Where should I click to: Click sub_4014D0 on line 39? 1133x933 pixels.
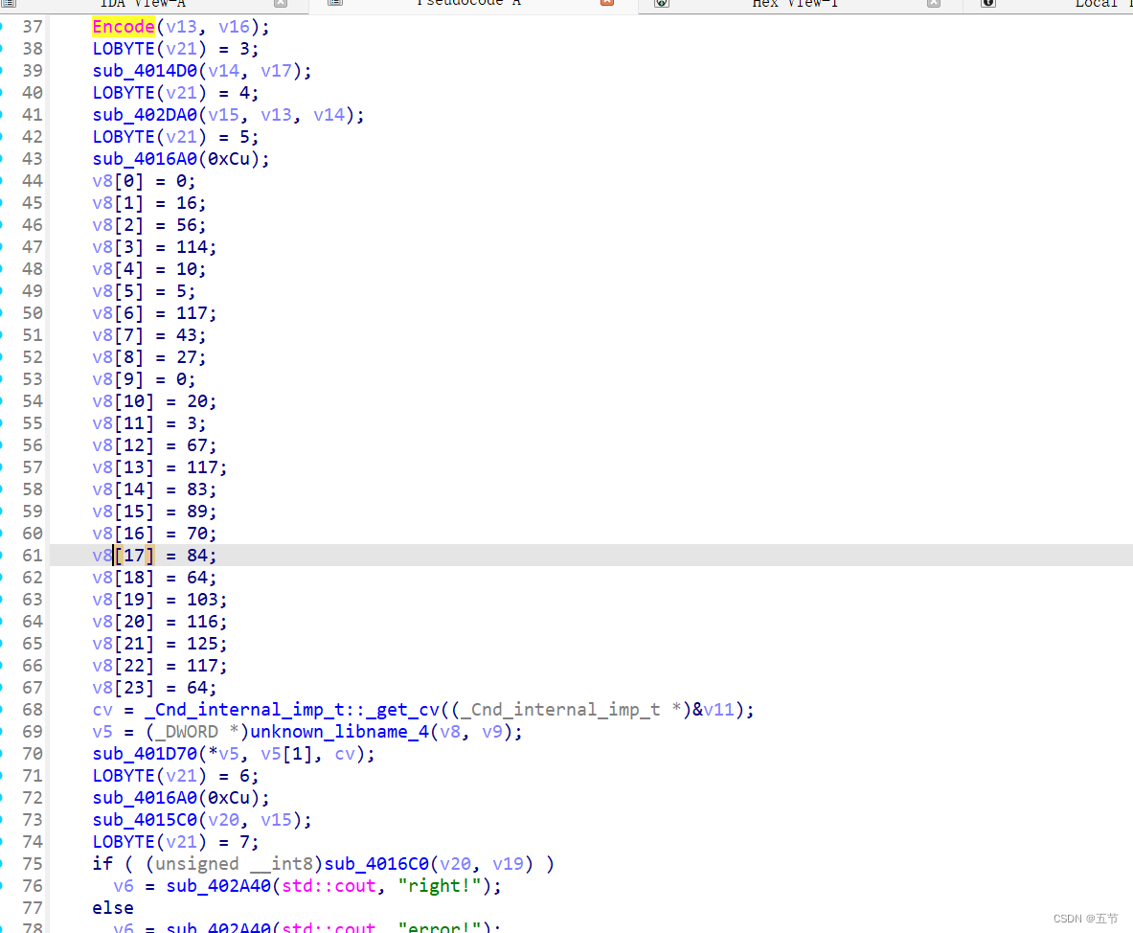pos(145,71)
